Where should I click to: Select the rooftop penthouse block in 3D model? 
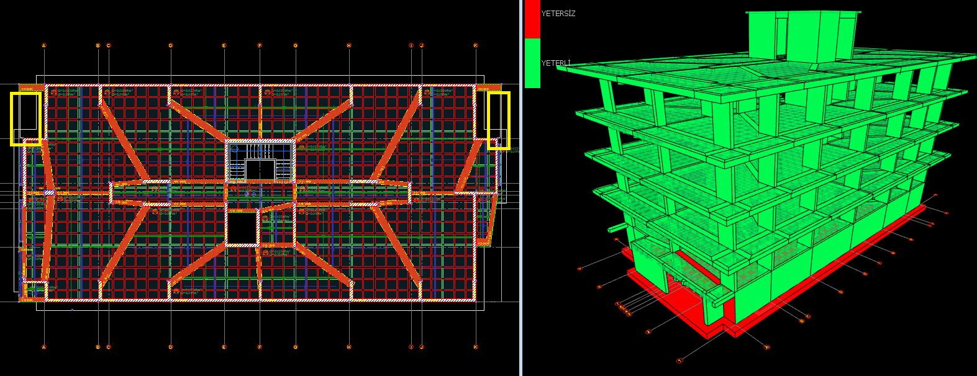801,36
